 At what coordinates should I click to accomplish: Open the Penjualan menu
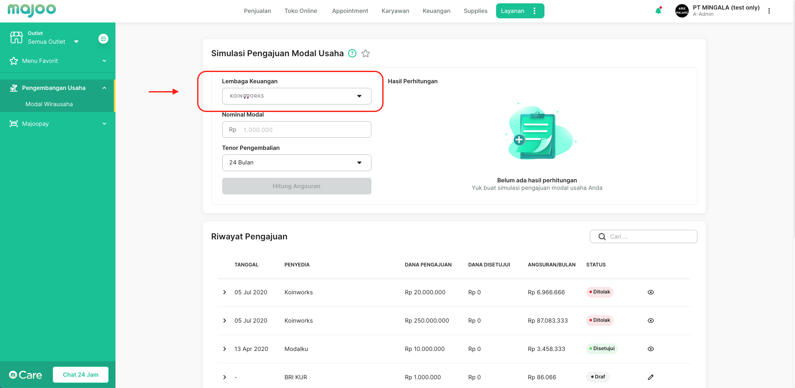tap(257, 11)
